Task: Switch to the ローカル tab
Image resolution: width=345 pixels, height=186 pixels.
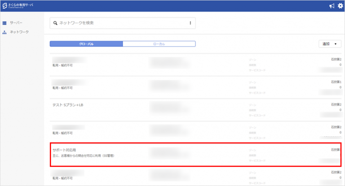Action: coord(159,44)
